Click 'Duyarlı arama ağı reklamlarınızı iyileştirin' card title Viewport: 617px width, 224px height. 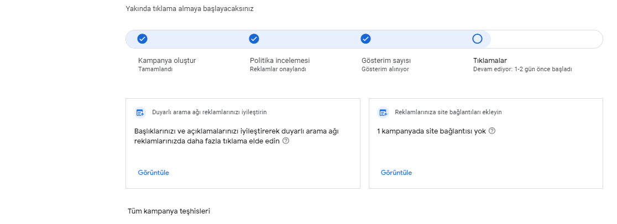pyautogui.click(x=210, y=113)
